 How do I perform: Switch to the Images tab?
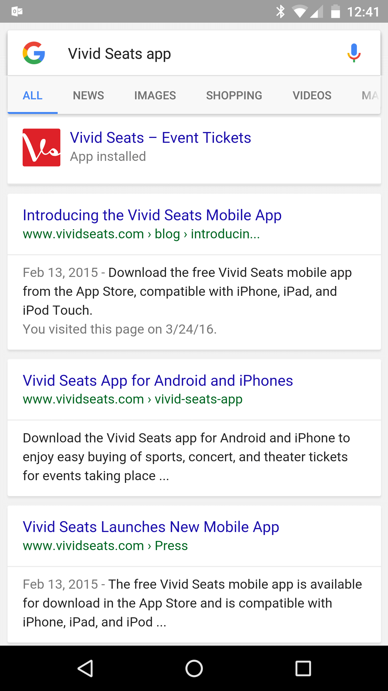click(155, 96)
